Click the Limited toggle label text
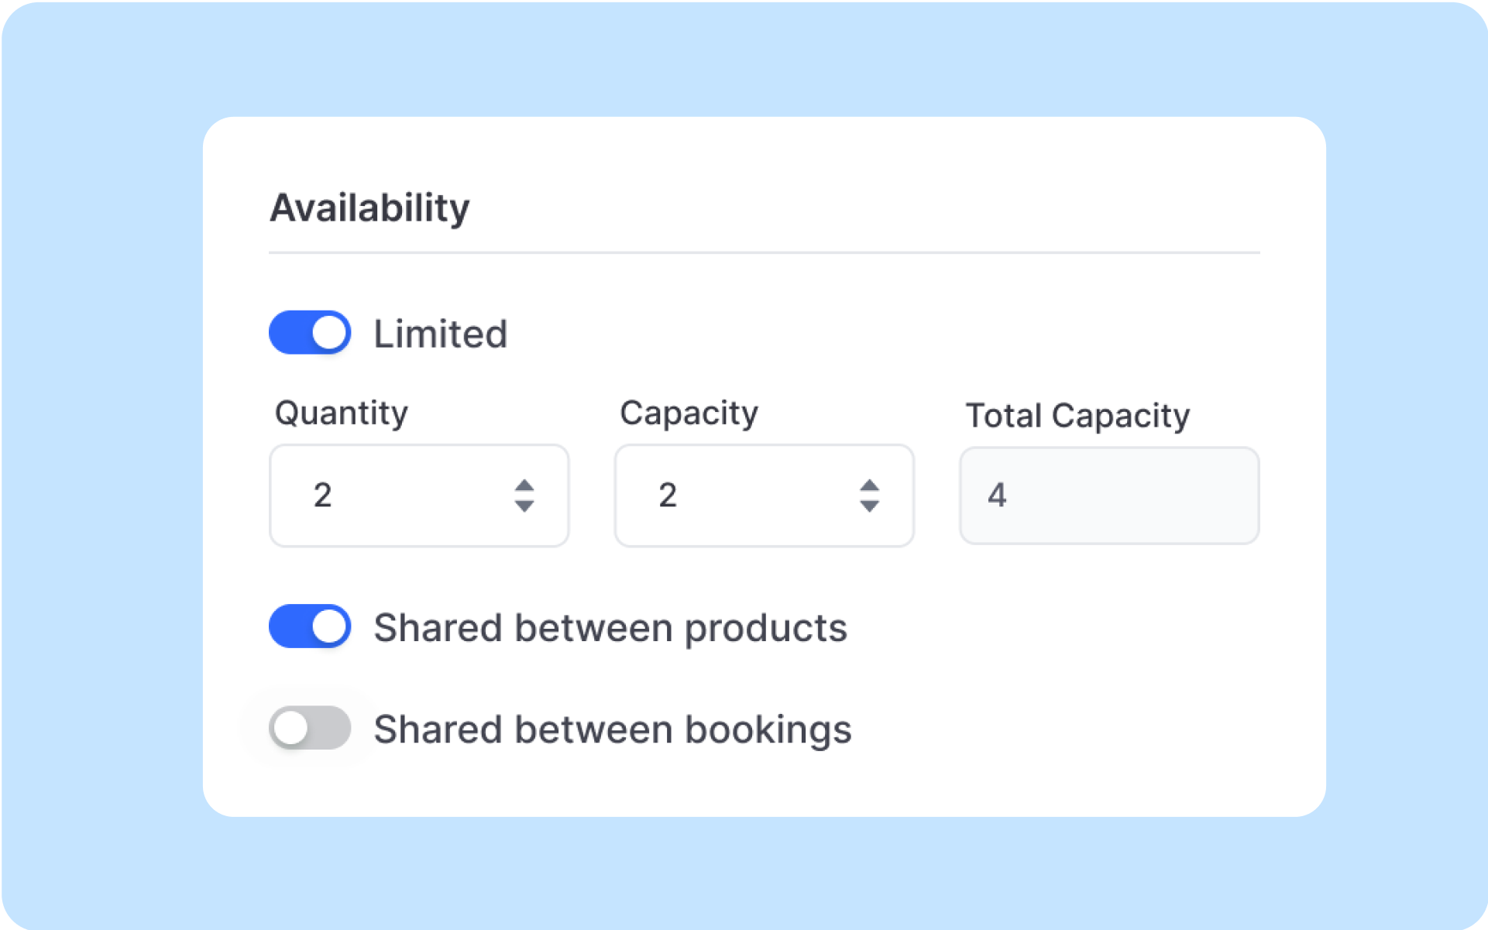 440,333
